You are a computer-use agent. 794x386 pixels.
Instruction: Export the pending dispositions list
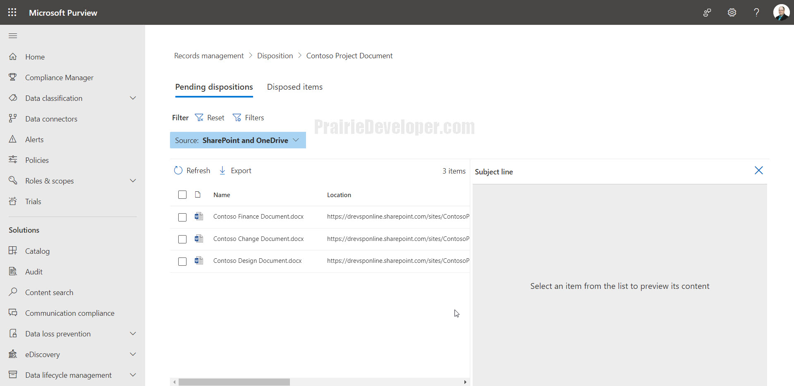pos(235,170)
